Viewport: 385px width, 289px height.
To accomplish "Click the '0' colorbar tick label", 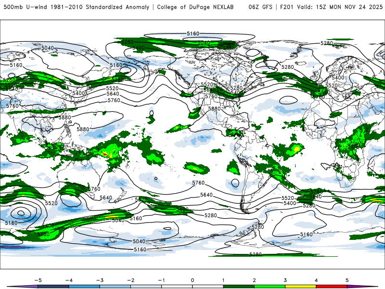I will 192,280.
